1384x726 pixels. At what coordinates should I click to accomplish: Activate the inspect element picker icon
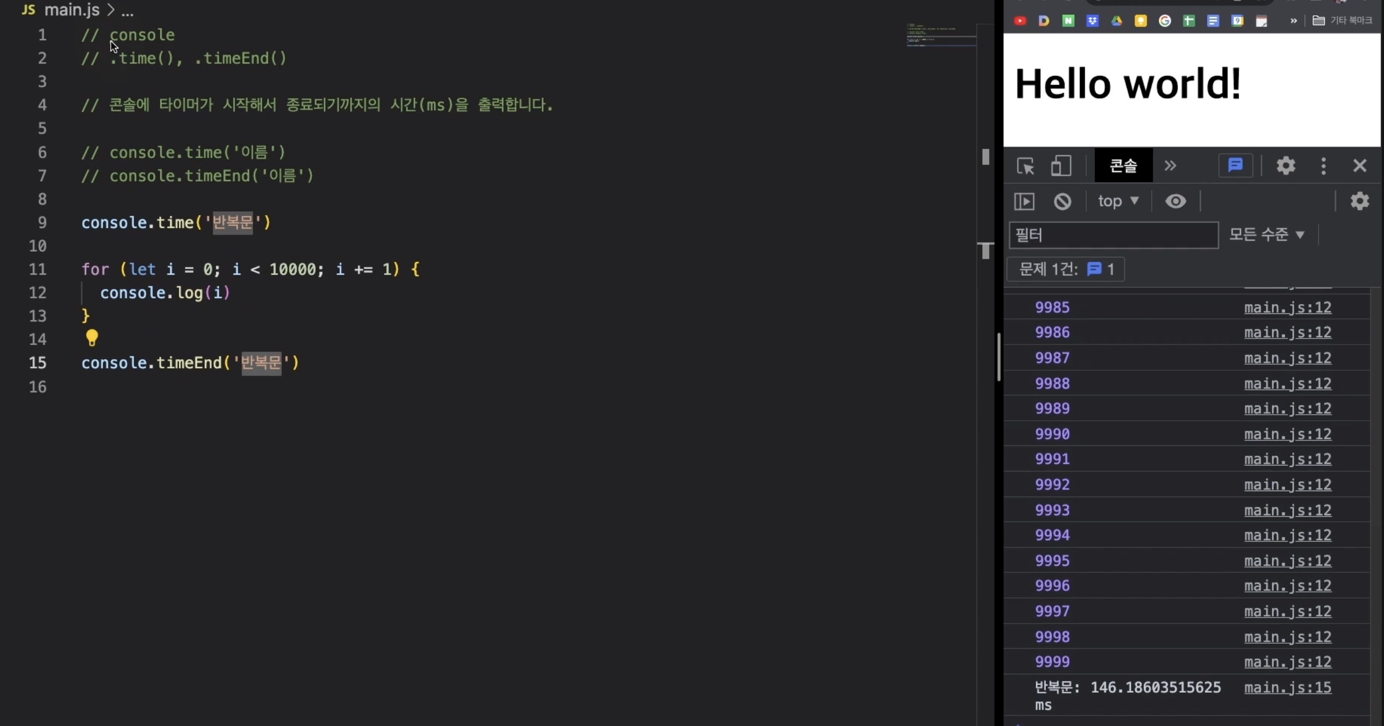pyautogui.click(x=1025, y=166)
